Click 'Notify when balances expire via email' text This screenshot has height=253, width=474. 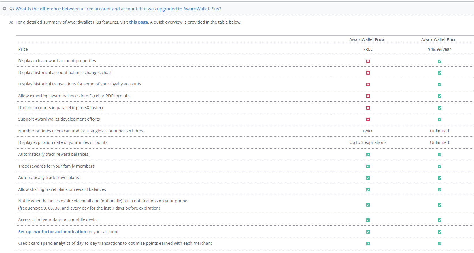[x=103, y=201]
